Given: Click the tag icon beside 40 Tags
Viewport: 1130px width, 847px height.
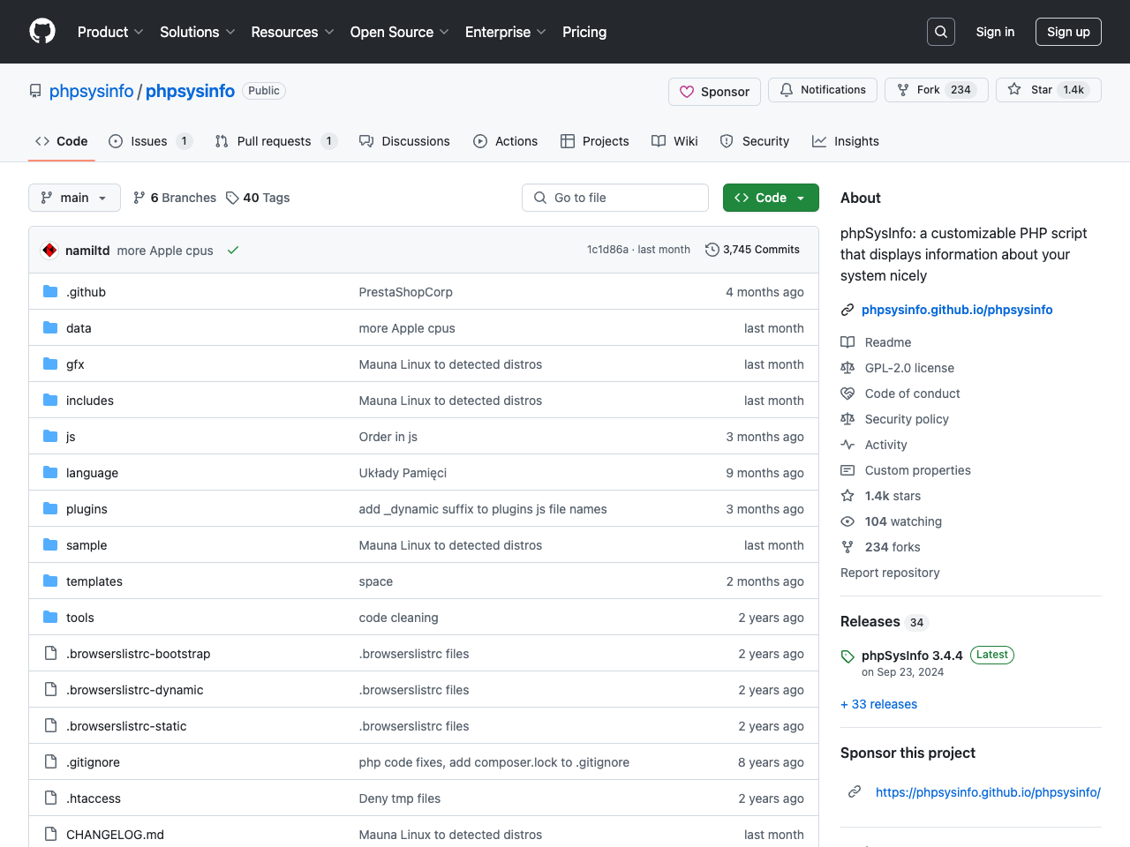Looking at the screenshot, I should pyautogui.click(x=232, y=198).
